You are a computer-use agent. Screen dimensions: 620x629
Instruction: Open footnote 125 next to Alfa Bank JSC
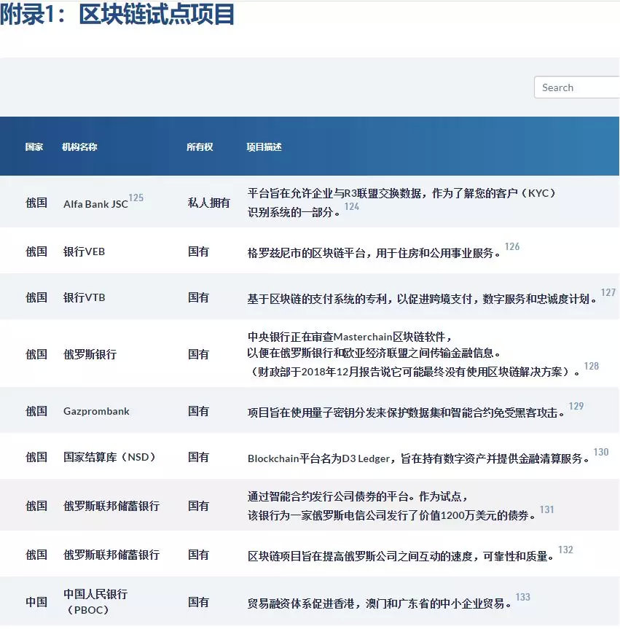click(136, 198)
